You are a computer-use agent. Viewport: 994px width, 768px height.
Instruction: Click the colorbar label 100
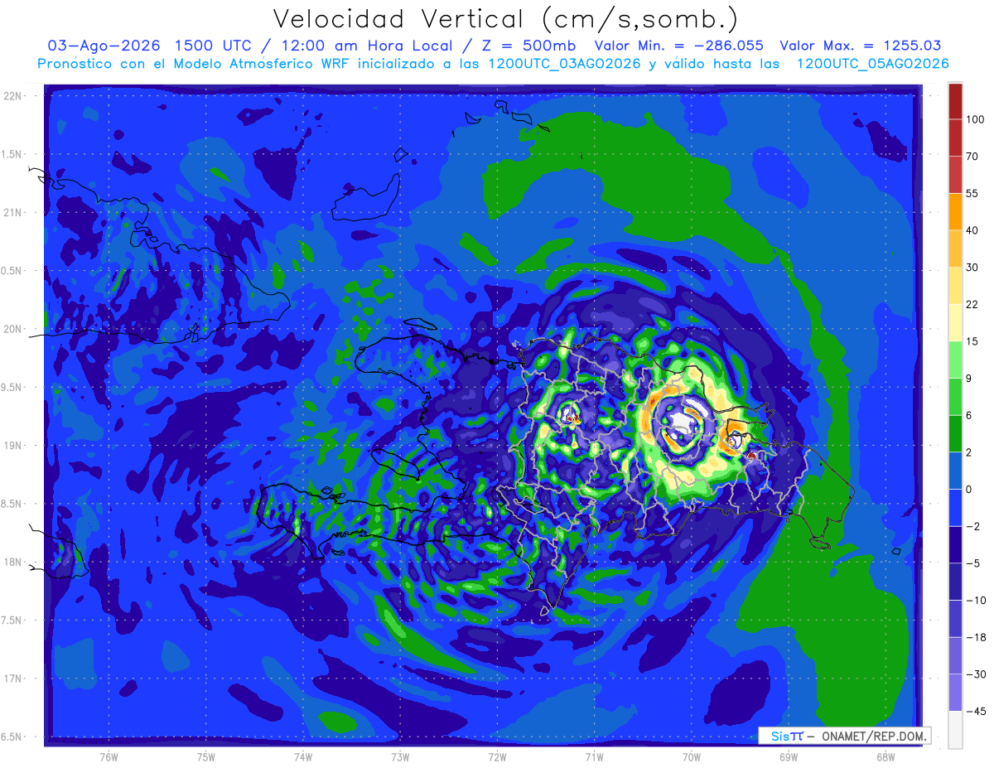[975, 120]
